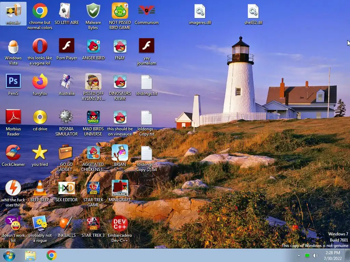Click the Windows Vista egg icon
This screenshot has height=262, width=350.
[13, 52]
